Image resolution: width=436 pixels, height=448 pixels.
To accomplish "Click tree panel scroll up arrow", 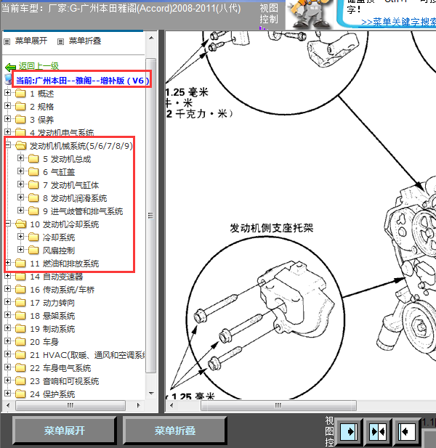I will point(151,38).
